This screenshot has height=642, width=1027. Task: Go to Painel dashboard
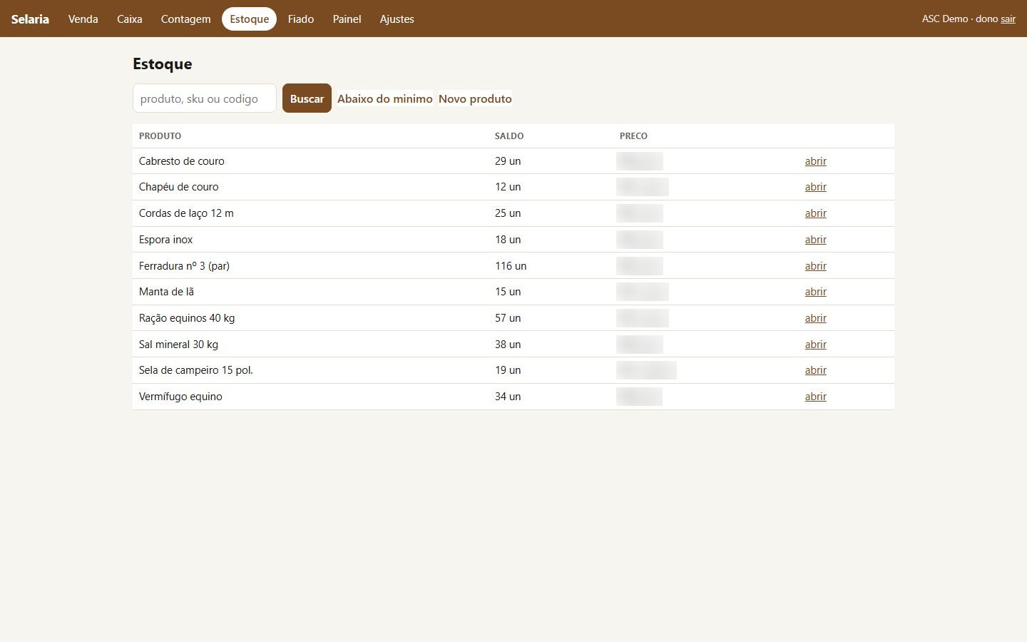coord(347,19)
